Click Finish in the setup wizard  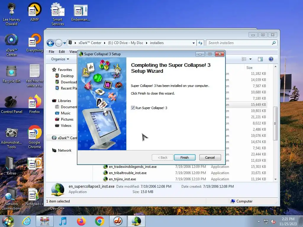[x=185, y=158]
